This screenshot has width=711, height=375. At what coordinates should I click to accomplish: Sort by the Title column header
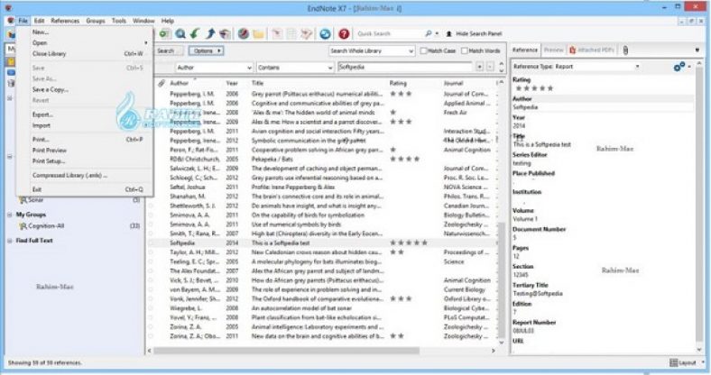[x=257, y=83]
